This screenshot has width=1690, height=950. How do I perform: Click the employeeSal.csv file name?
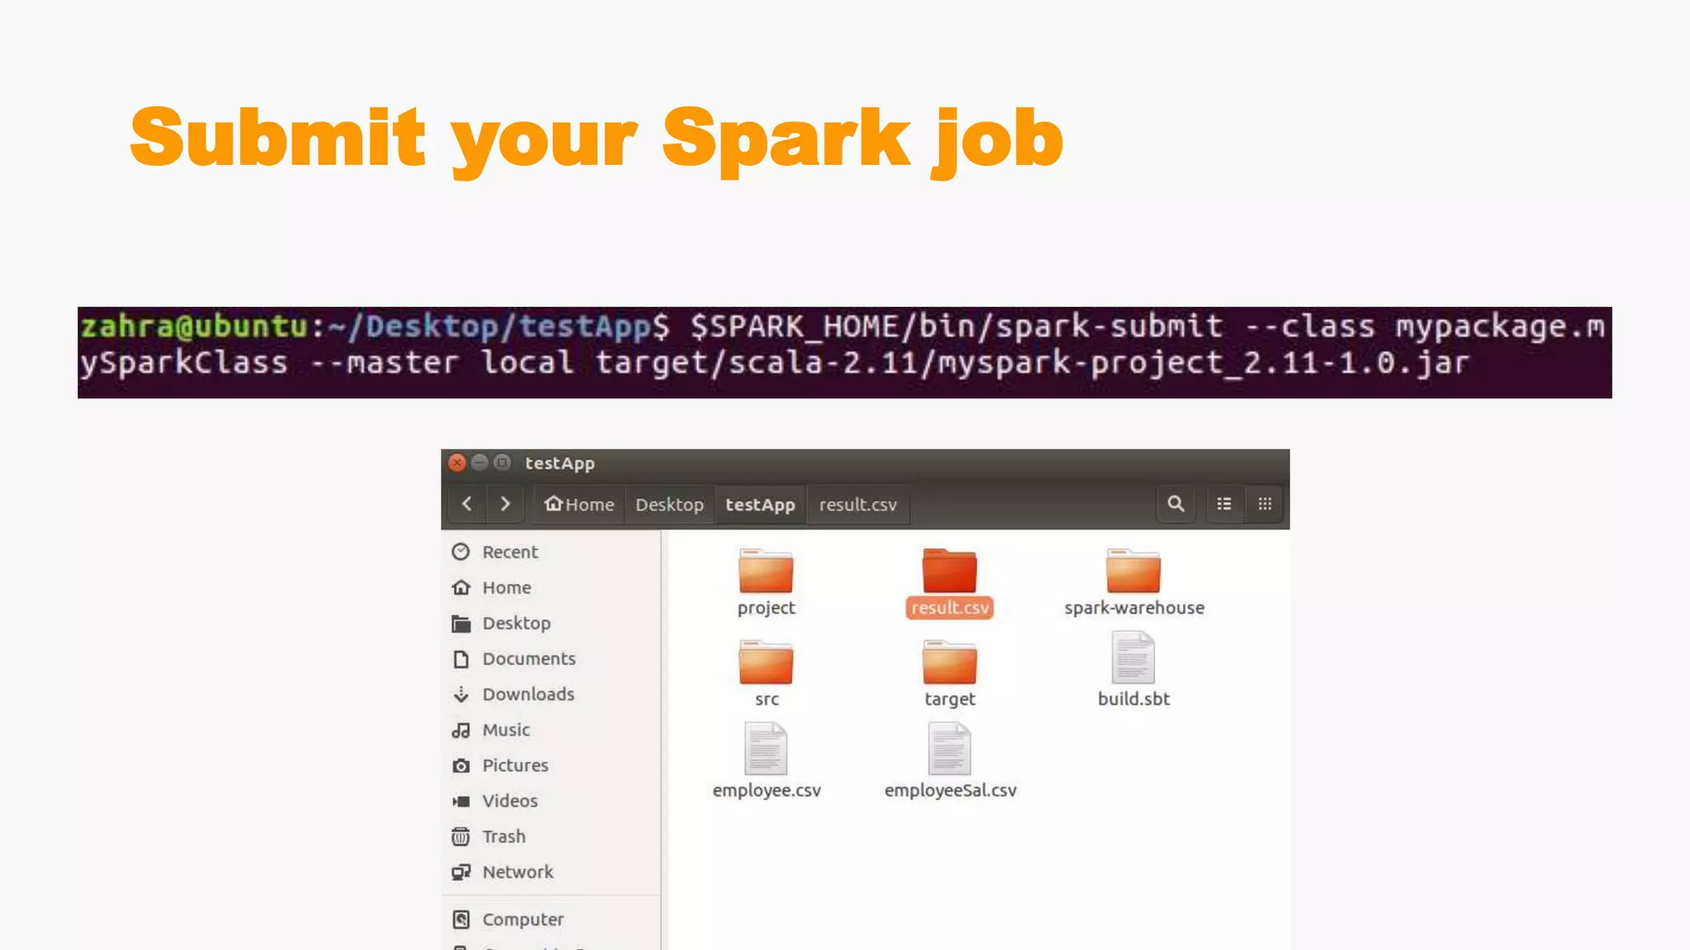(x=950, y=790)
